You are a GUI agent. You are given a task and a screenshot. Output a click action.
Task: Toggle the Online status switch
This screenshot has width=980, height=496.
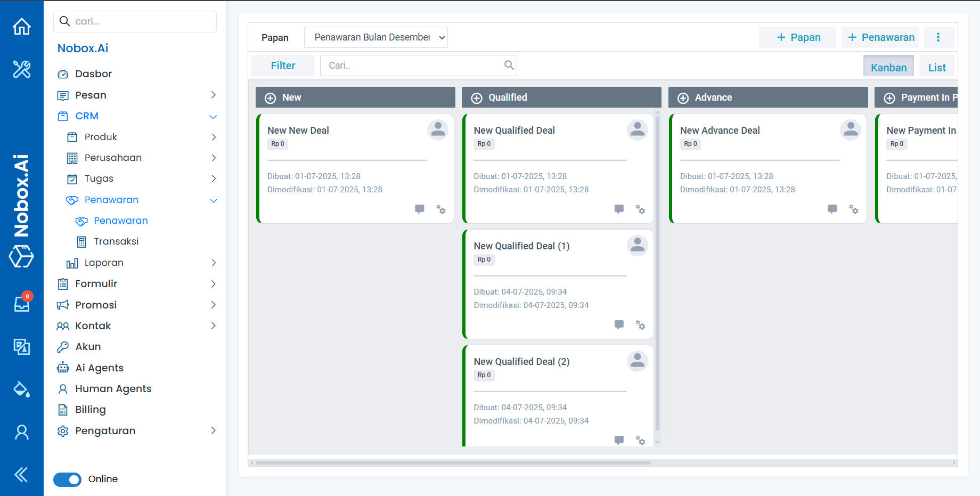point(68,479)
